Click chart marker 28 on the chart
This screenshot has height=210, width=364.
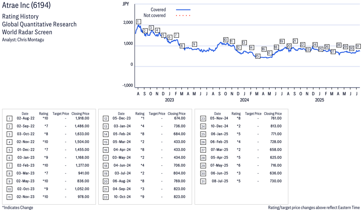[339, 45]
